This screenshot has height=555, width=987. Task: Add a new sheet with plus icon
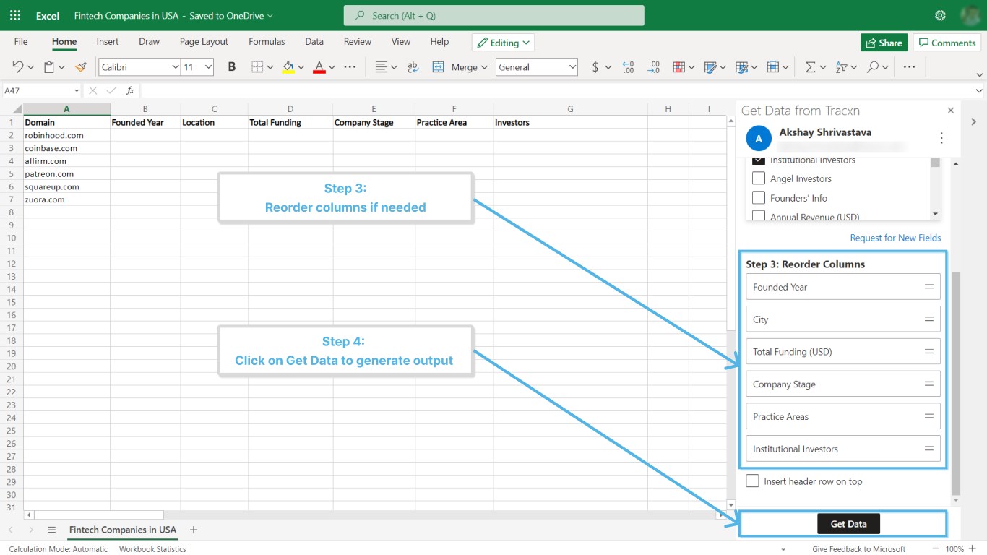[194, 530]
